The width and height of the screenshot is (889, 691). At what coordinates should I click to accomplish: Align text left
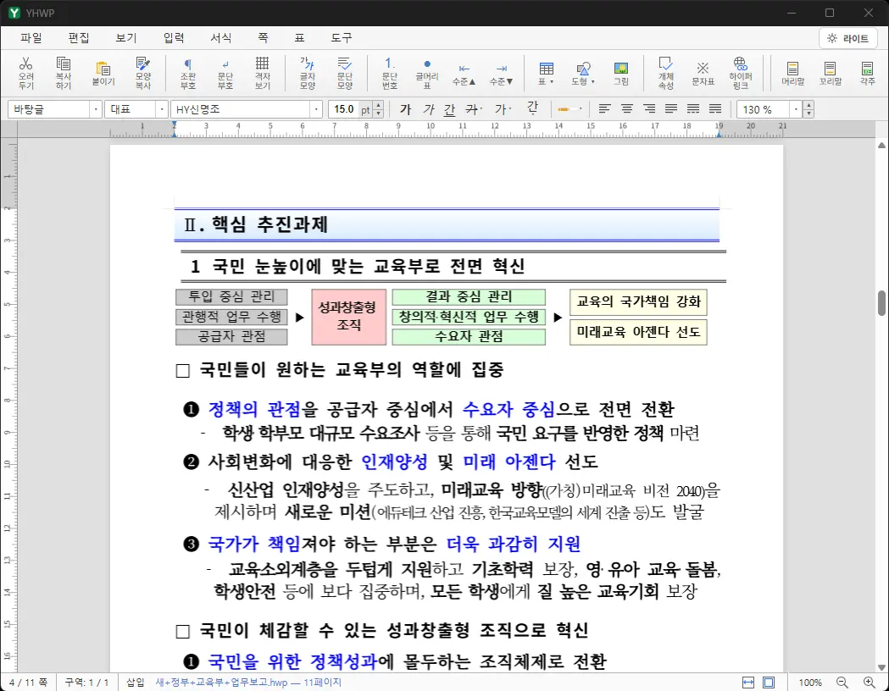click(x=604, y=108)
